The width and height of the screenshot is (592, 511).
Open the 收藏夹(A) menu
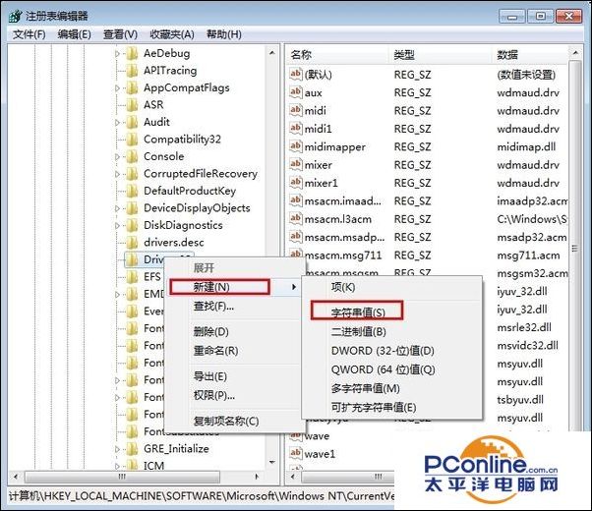172,34
